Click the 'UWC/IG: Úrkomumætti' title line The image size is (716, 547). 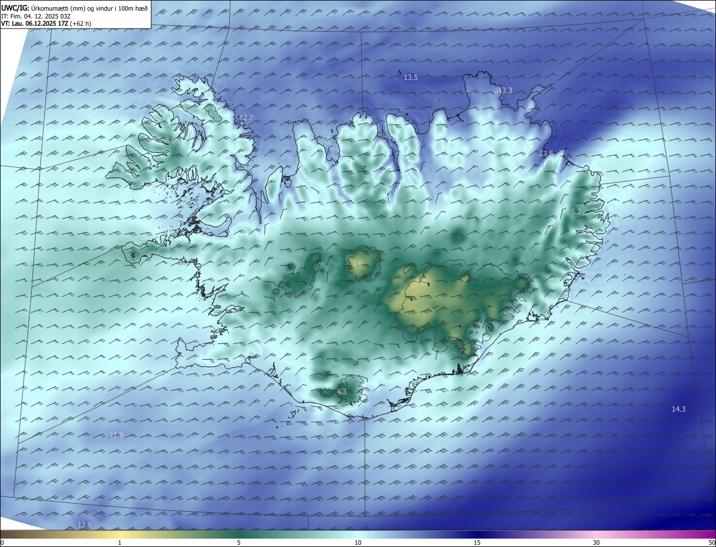(74, 8)
